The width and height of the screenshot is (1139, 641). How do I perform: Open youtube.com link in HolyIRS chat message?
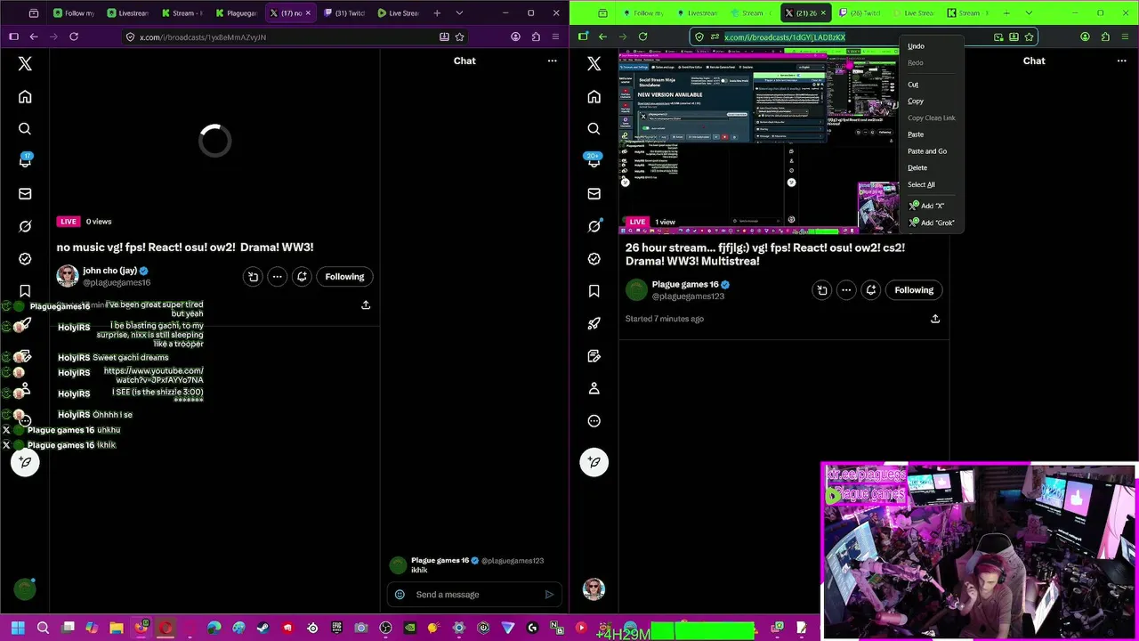pos(153,376)
